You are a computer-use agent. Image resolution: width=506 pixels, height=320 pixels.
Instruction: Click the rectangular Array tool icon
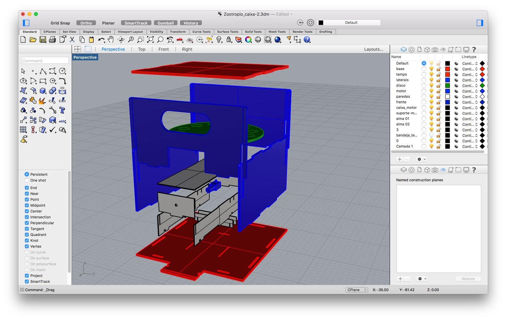(x=23, y=130)
